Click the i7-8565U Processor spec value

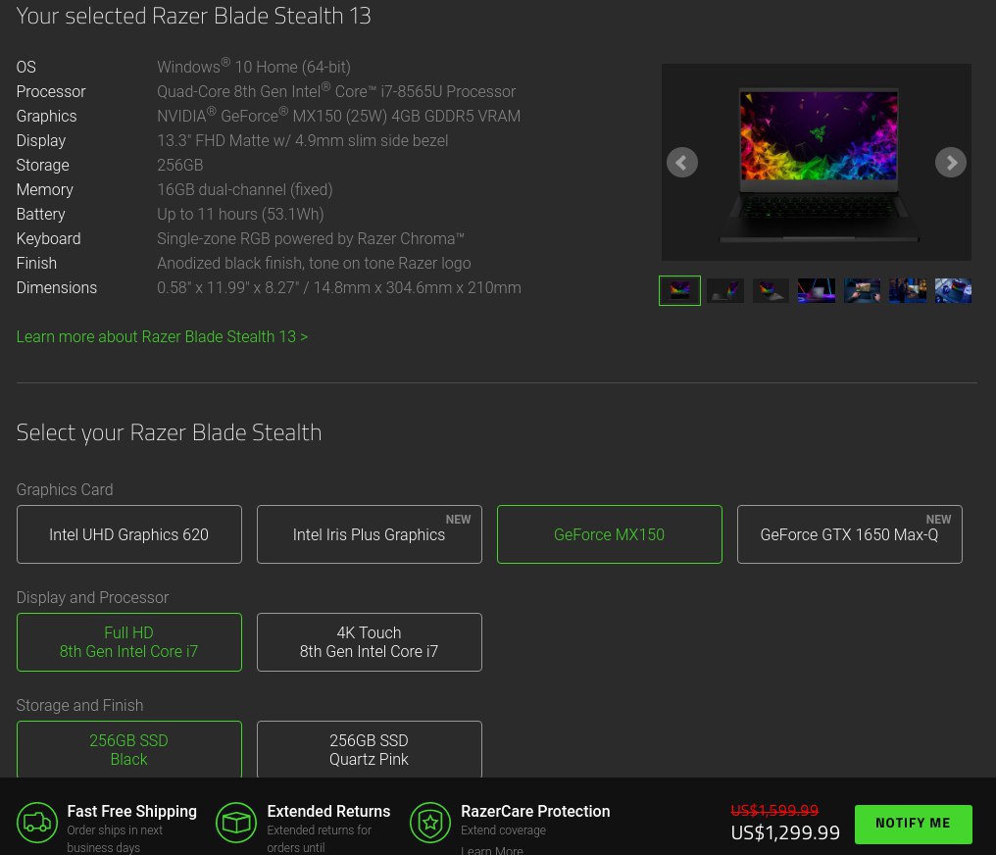click(336, 91)
